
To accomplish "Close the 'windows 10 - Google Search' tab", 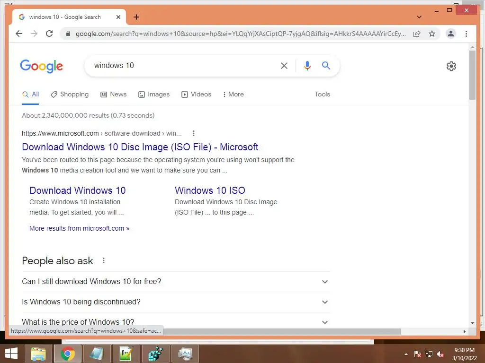I will [x=118, y=17].
